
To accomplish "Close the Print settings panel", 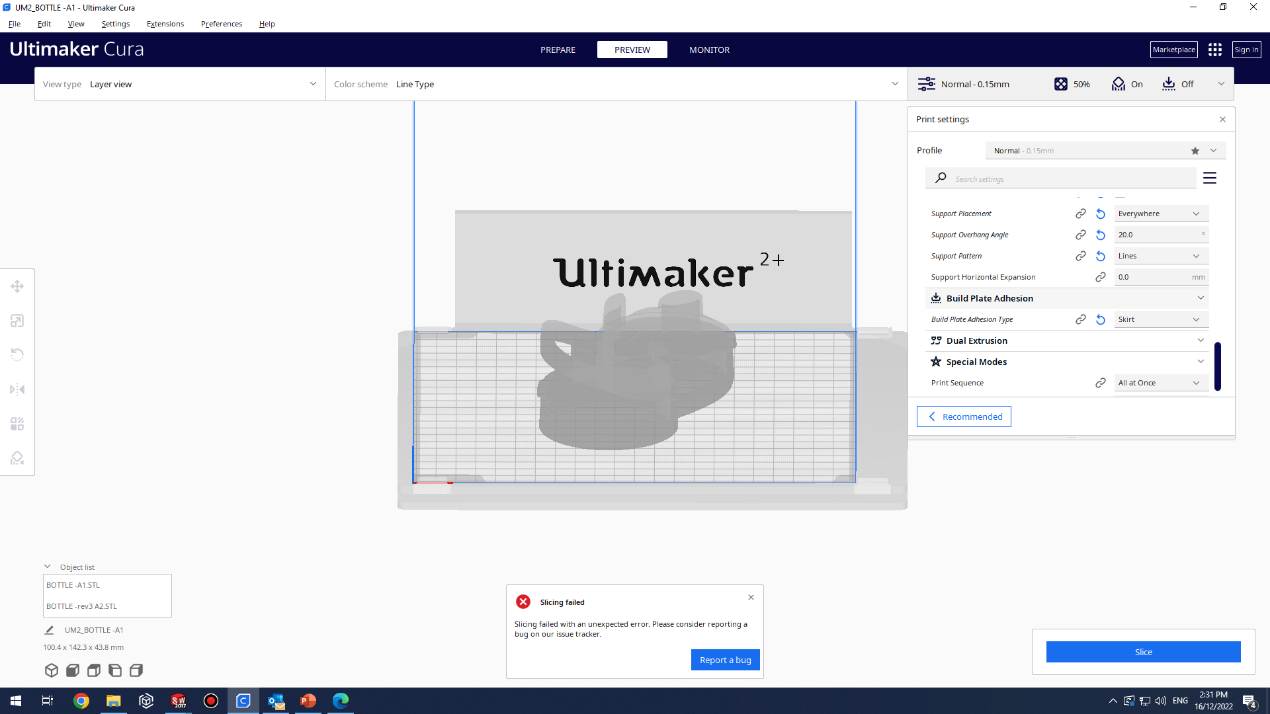I will click(x=1222, y=120).
